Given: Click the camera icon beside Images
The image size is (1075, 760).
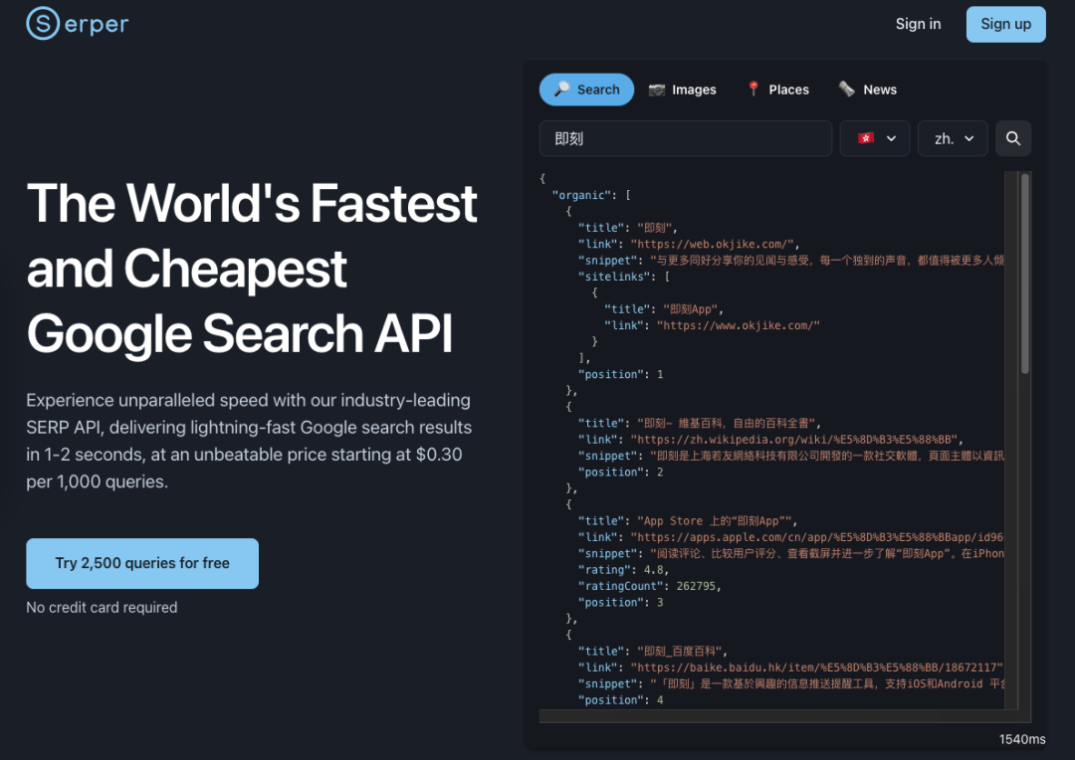Looking at the screenshot, I should (657, 90).
